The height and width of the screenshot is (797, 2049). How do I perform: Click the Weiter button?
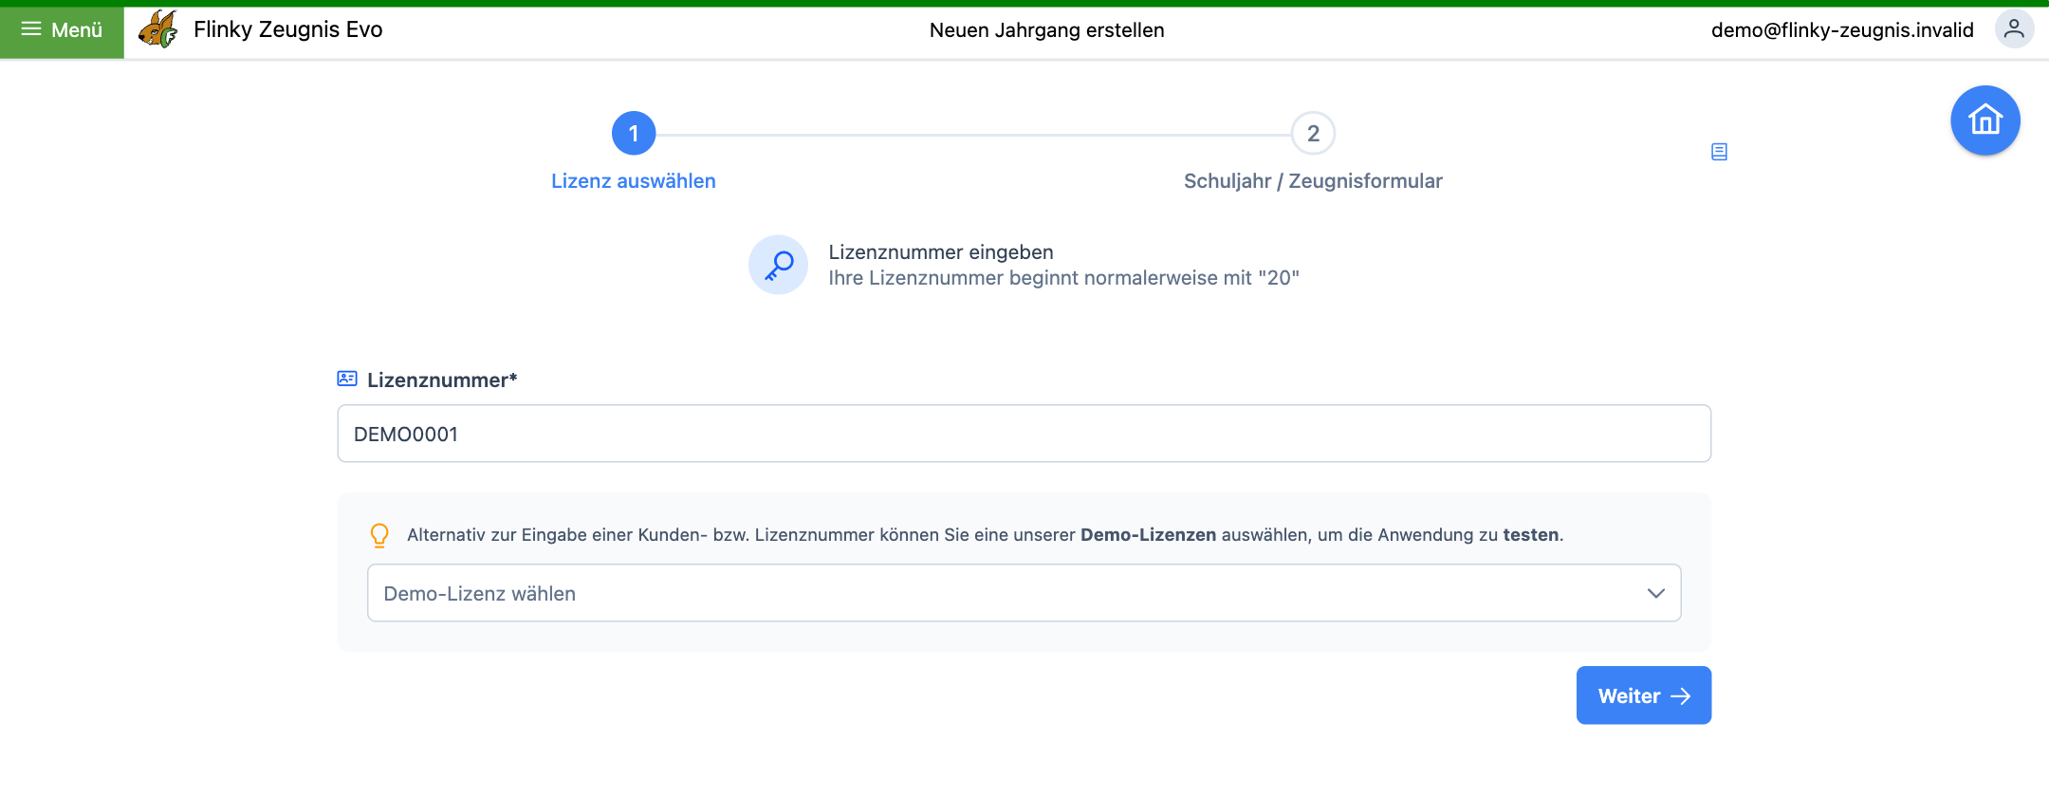1644,695
